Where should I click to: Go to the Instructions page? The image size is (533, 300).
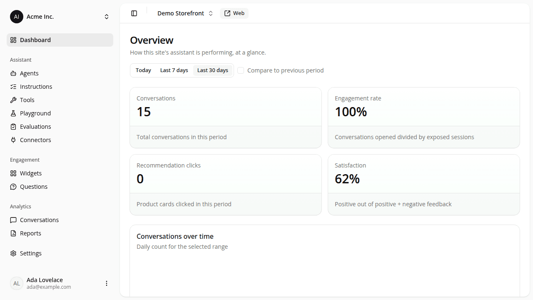click(60, 87)
